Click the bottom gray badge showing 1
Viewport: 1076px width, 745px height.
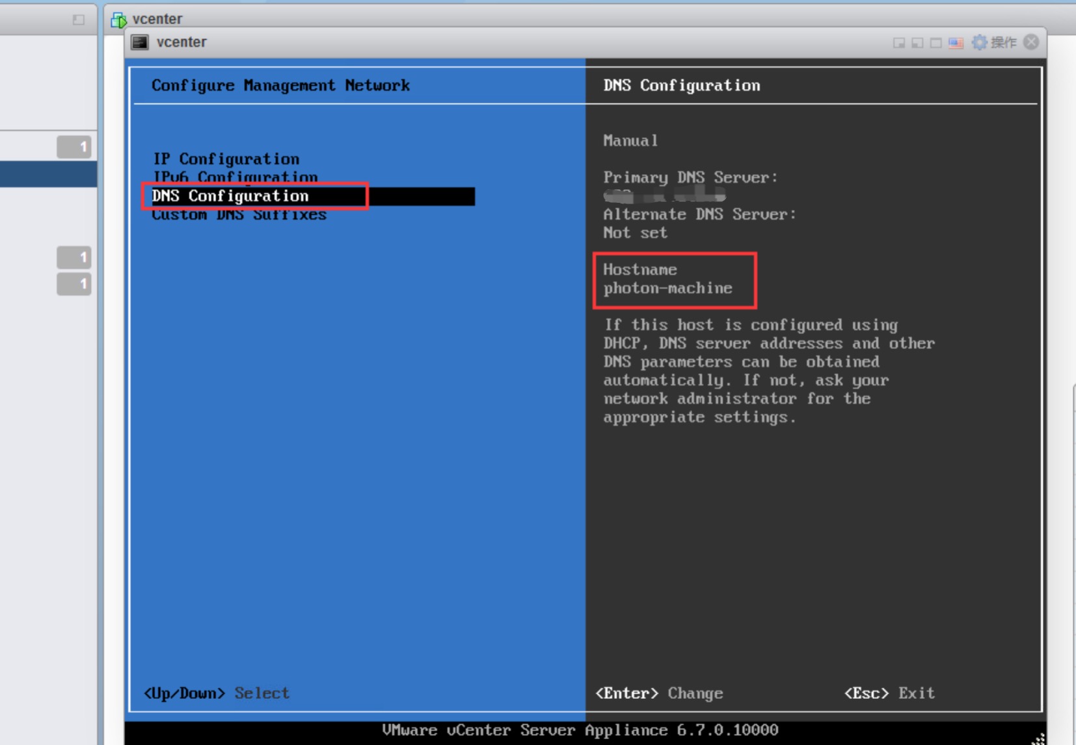click(x=74, y=284)
